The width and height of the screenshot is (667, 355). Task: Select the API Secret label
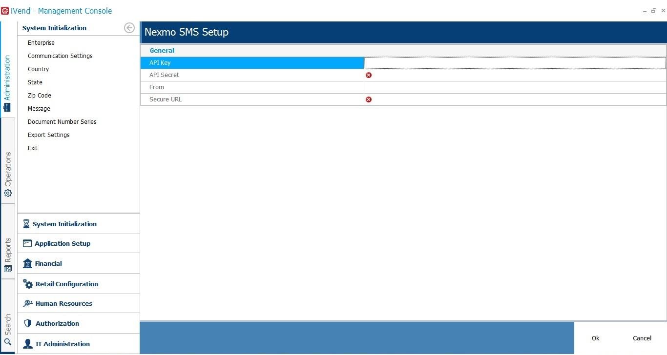[164, 75]
